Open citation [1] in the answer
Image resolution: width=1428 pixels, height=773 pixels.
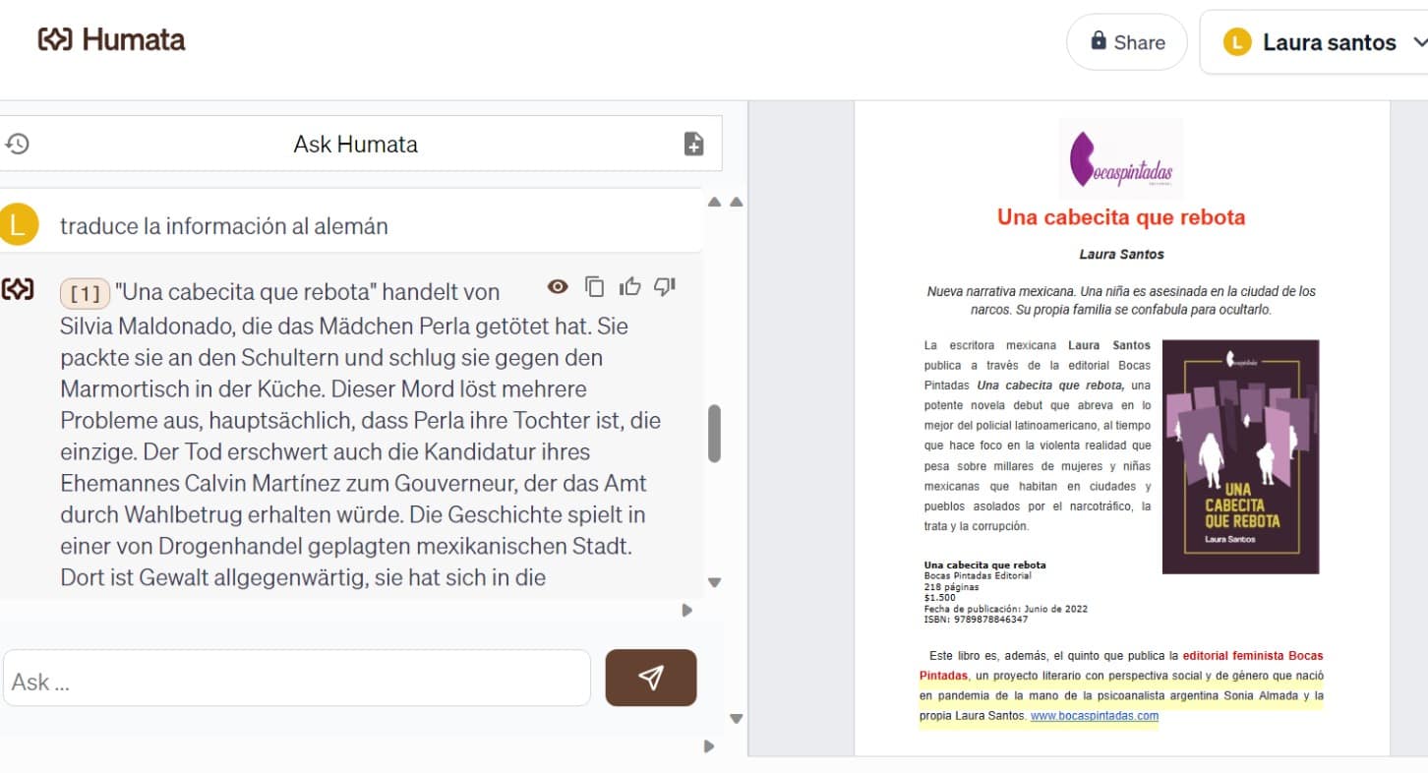(x=85, y=292)
